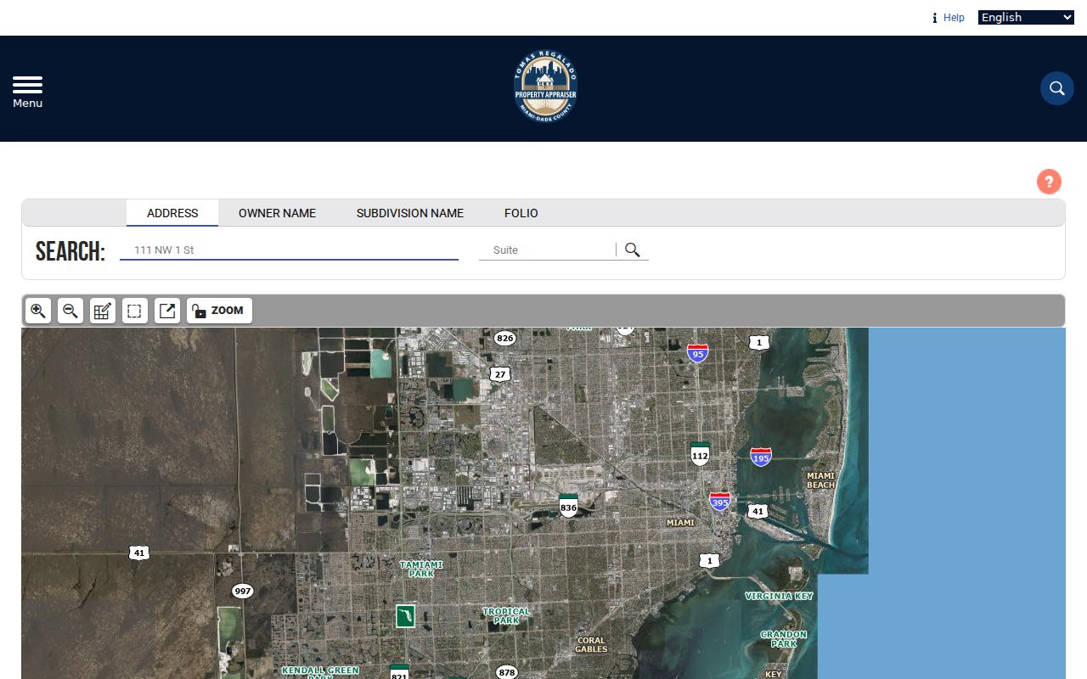Click the 826 route marker on map

pos(505,338)
